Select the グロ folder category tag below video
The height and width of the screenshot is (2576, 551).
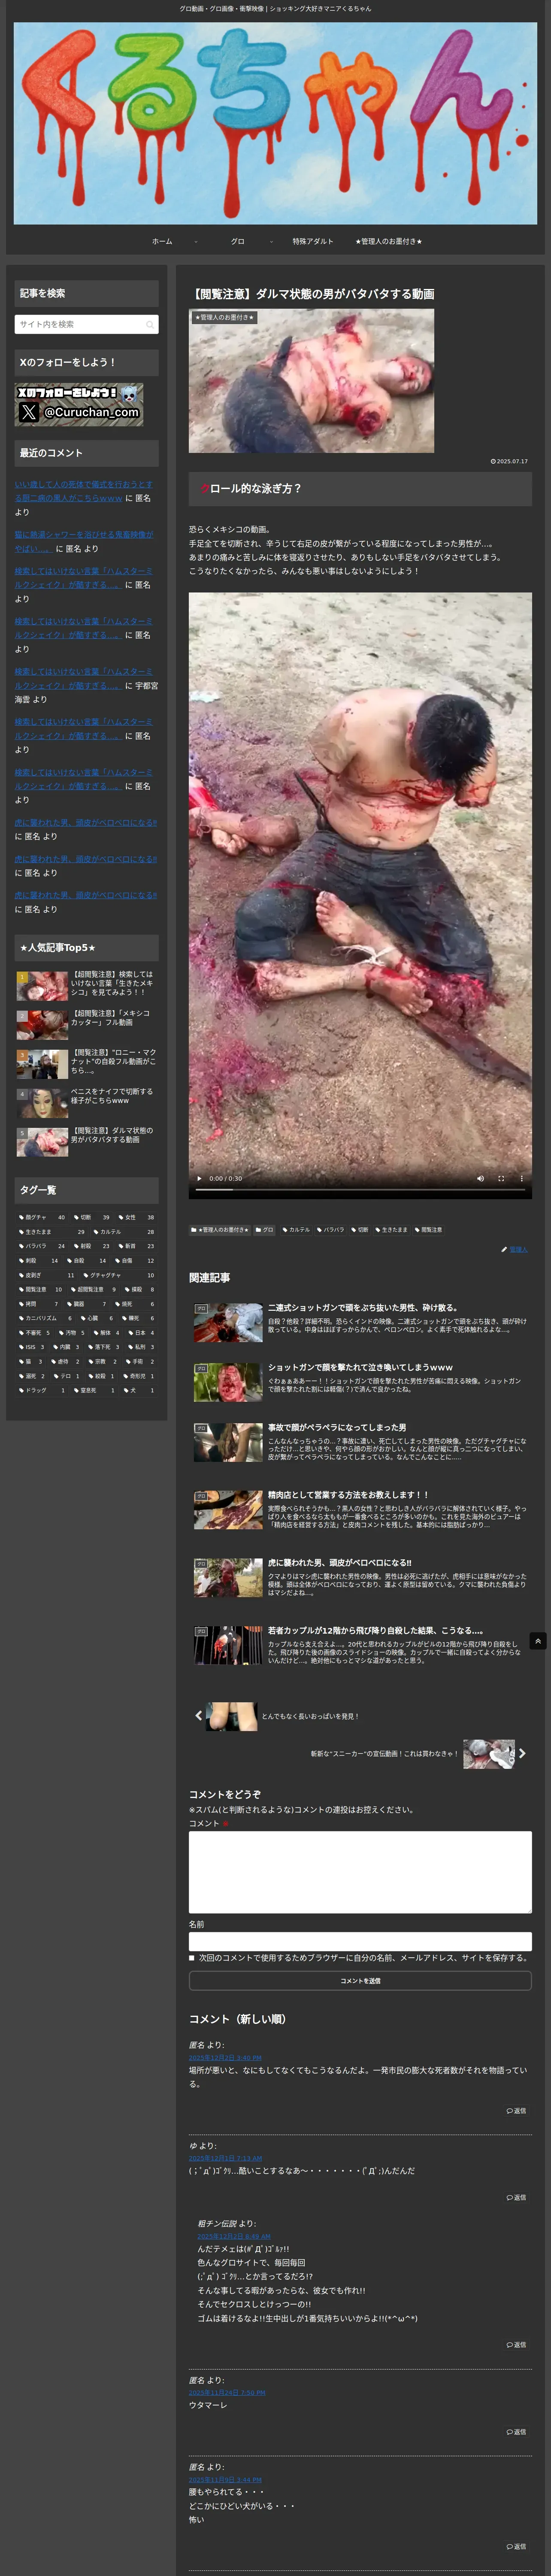click(x=264, y=1230)
